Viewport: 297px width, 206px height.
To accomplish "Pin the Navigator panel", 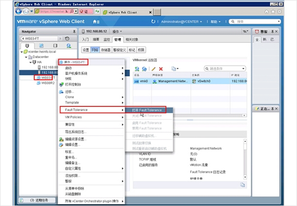I will pyautogui.click(x=74, y=31).
